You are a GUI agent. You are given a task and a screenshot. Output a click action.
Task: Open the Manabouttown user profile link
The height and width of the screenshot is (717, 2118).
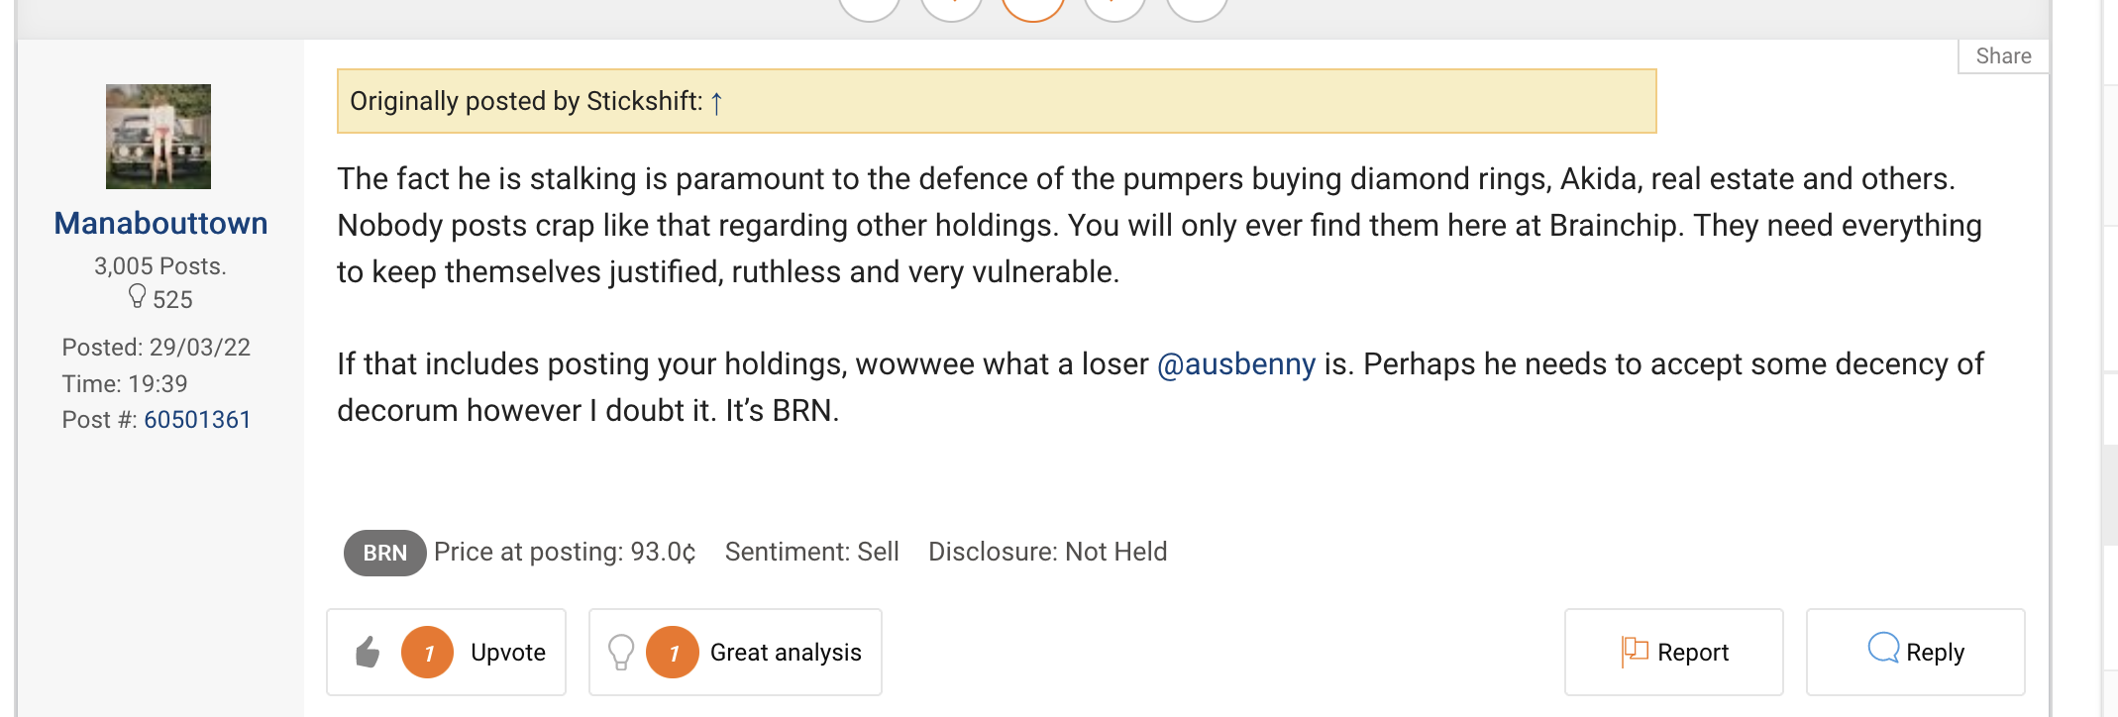point(160,223)
